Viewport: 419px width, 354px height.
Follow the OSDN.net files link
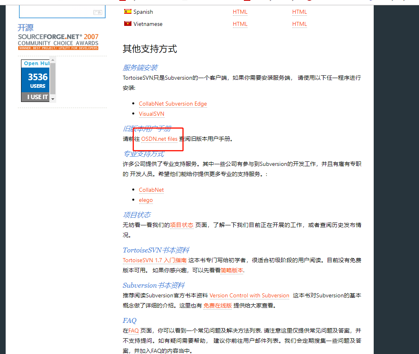click(x=159, y=139)
